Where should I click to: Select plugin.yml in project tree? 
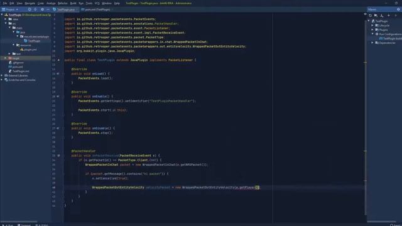click(28, 50)
